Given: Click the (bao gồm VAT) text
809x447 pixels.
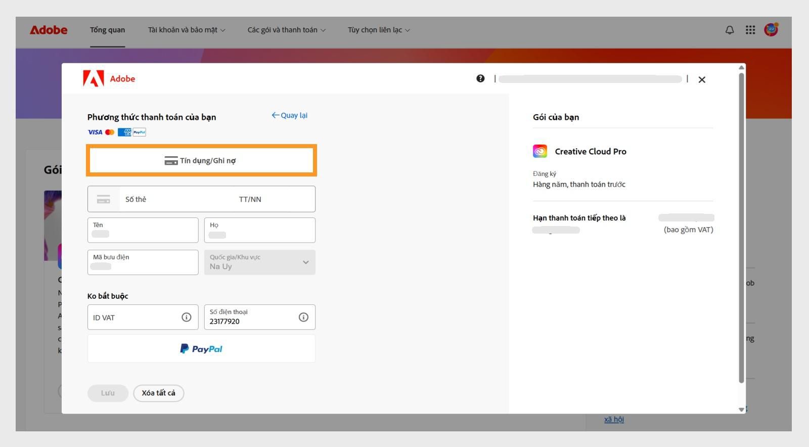Looking at the screenshot, I should coord(688,230).
